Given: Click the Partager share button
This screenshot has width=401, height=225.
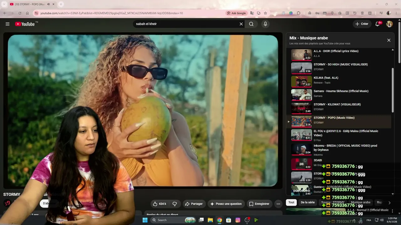Looking at the screenshot, I should pyautogui.click(x=194, y=204).
